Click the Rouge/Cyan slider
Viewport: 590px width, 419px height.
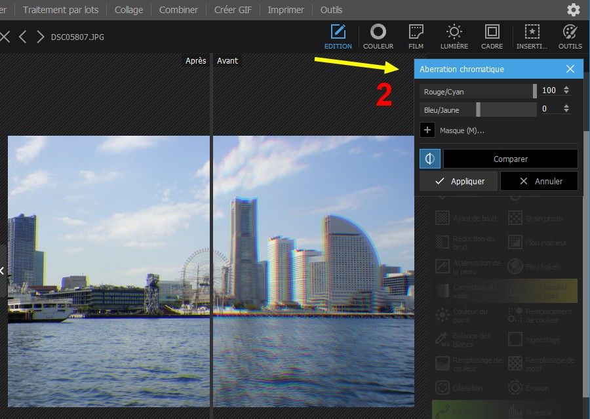click(x=478, y=92)
